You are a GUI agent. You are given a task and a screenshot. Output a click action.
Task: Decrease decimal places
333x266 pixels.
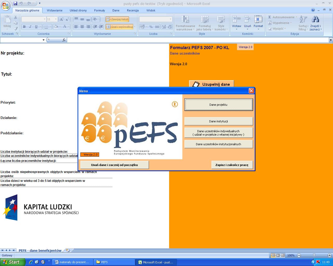[x=170, y=26]
